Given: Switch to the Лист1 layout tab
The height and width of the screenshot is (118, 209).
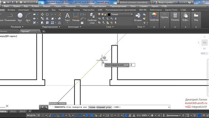Looking at the screenshot, I should tap(13, 111).
